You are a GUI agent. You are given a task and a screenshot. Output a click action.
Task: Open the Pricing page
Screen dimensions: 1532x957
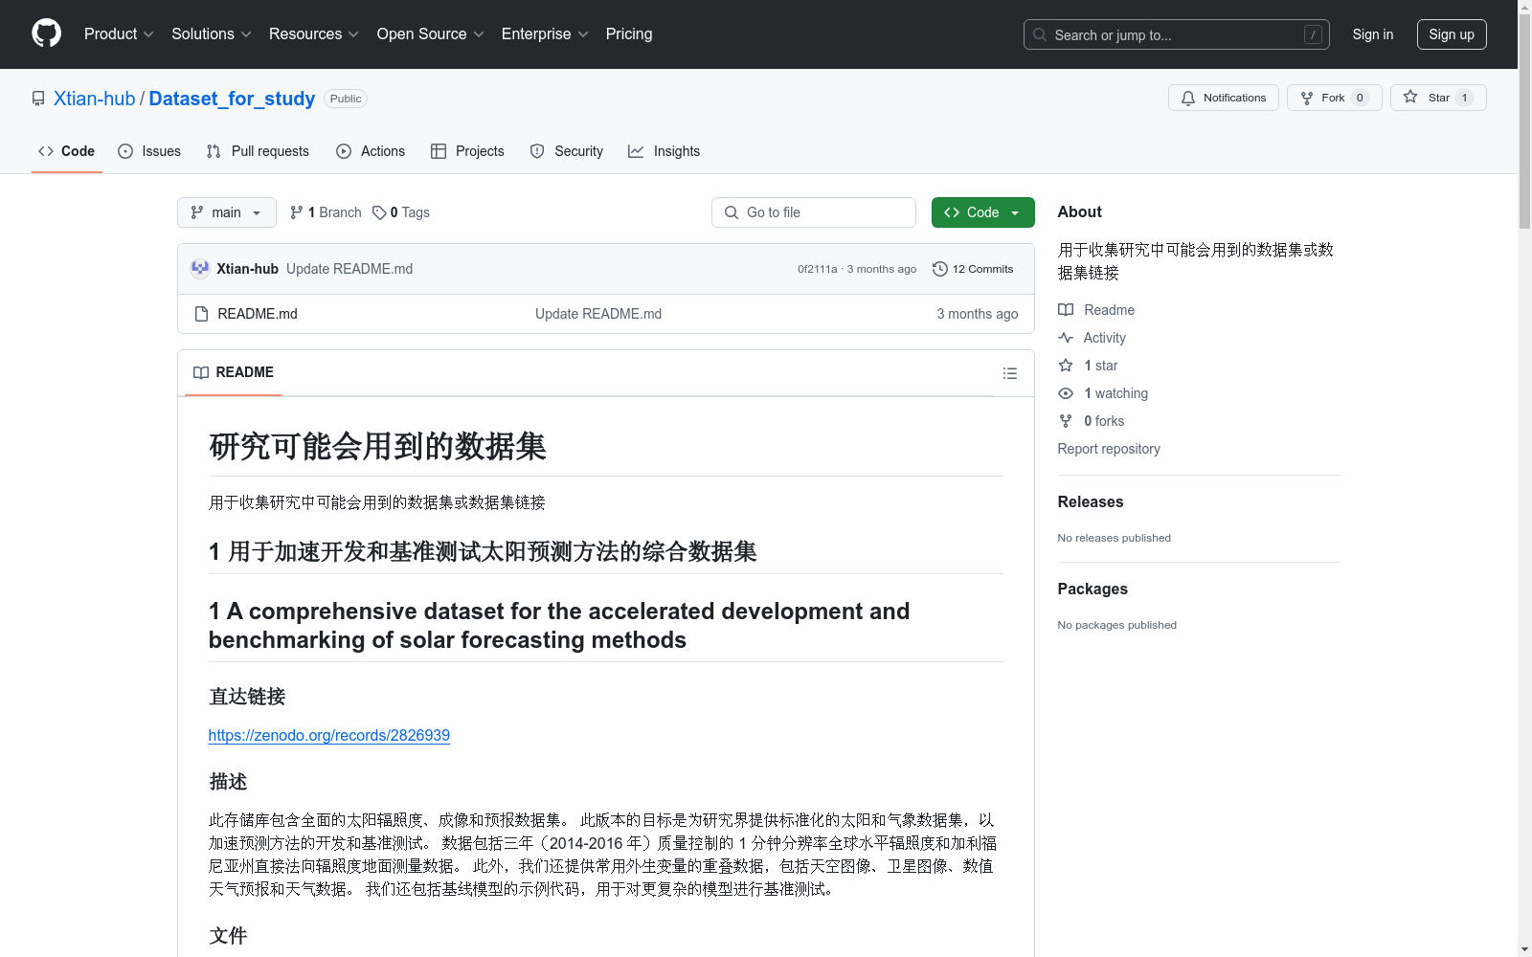click(x=629, y=33)
